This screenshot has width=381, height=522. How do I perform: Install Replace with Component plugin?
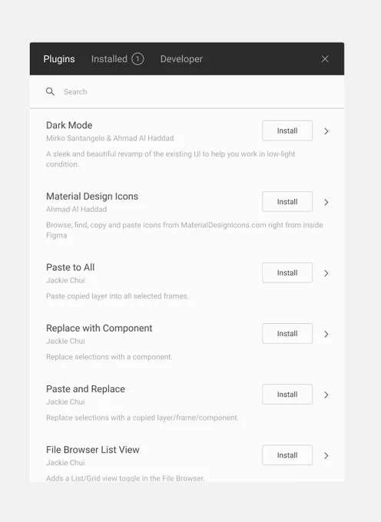(x=287, y=333)
